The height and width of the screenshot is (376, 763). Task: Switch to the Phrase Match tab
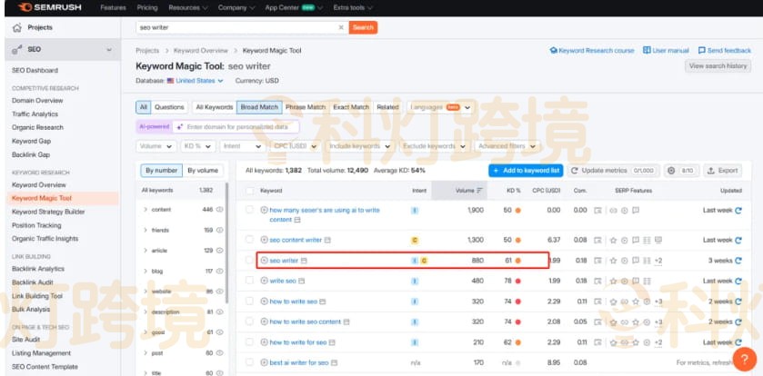coord(305,107)
